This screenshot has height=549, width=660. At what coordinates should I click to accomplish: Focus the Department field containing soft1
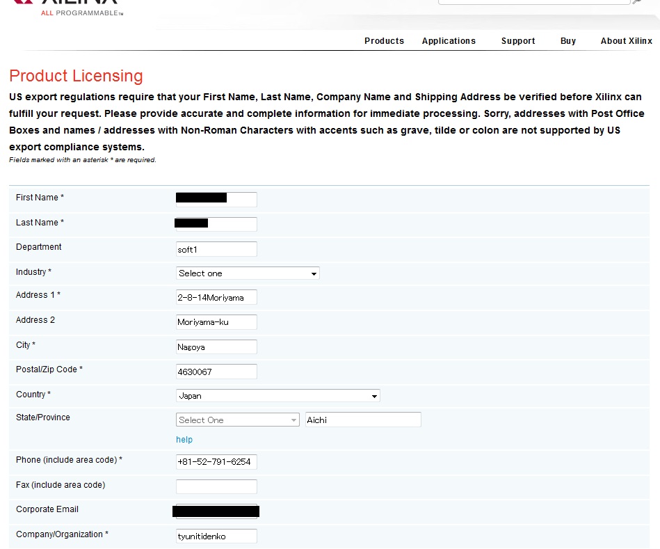[x=216, y=249]
